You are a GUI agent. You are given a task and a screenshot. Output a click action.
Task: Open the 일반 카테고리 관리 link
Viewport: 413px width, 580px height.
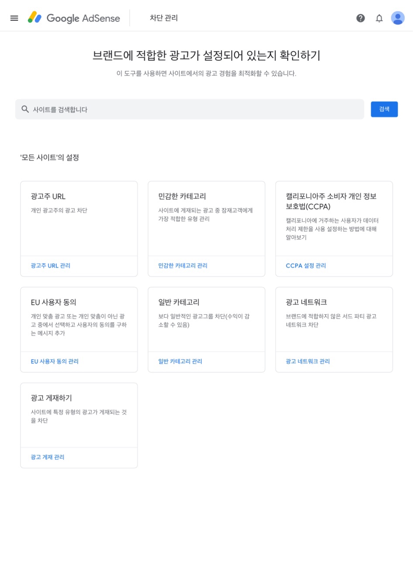(x=180, y=361)
